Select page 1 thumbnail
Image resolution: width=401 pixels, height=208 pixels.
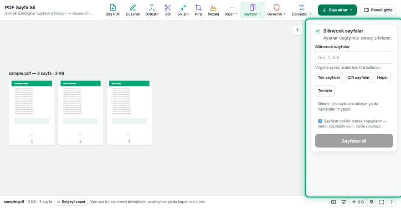pyautogui.click(x=32, y=112)
